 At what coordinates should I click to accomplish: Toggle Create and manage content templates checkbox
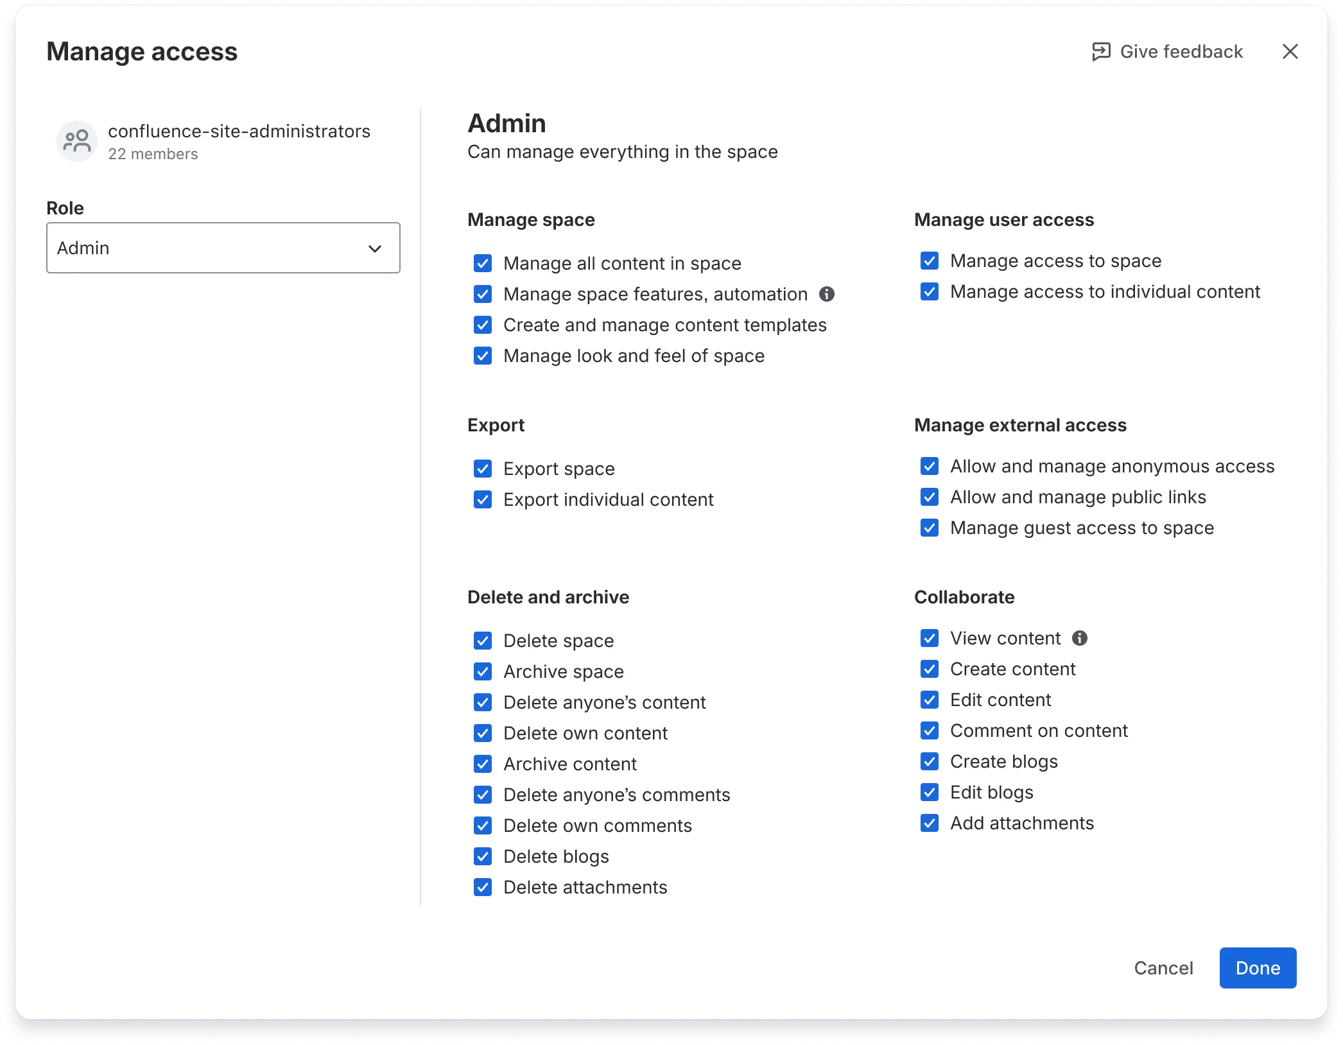[483, 325]
